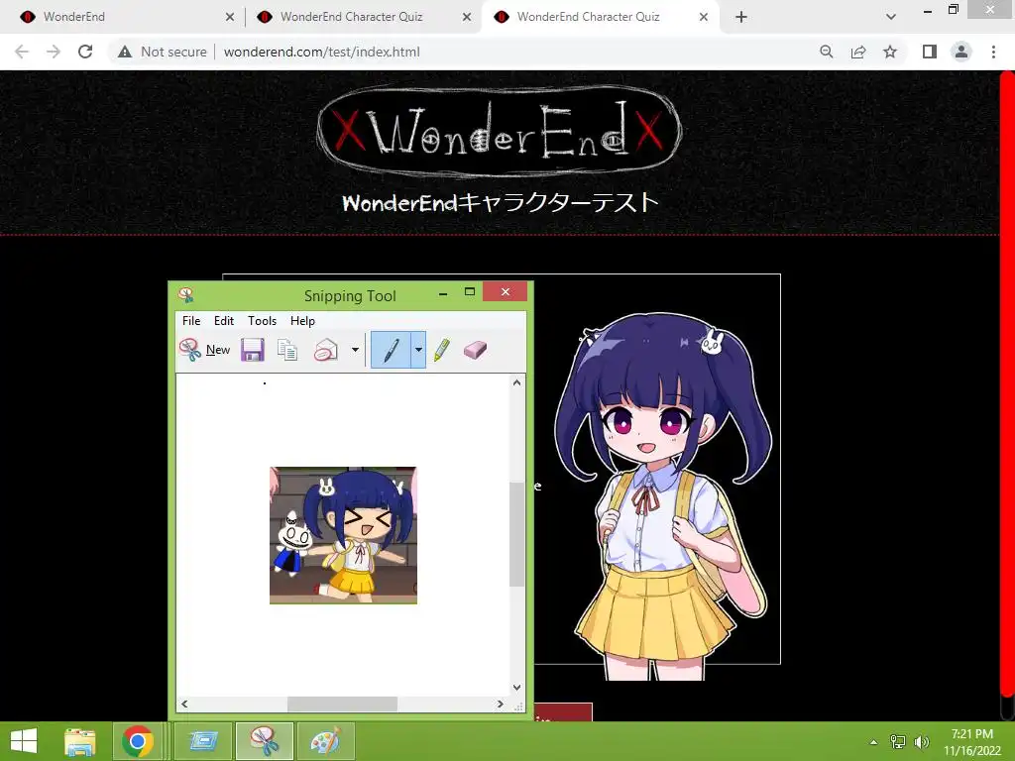Click Snipping Tool scroll down arrow
This screenshot has height=761, width=1015.
(516, 688)
